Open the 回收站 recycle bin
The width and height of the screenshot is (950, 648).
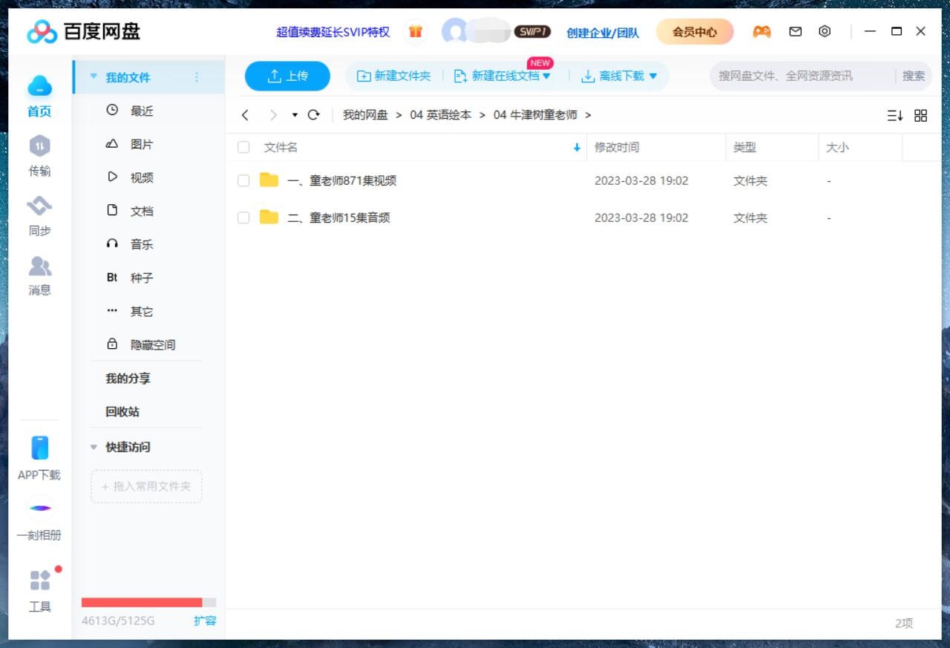click(122, 412)
